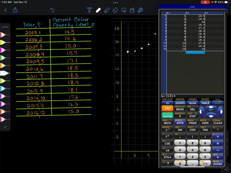Close the pen favorites sidebar with X
This screenshot has height=173, width=231.
[5, 127]
